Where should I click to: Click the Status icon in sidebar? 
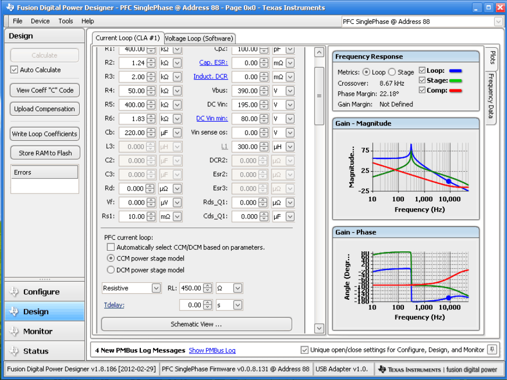click(x=14, y=351)
